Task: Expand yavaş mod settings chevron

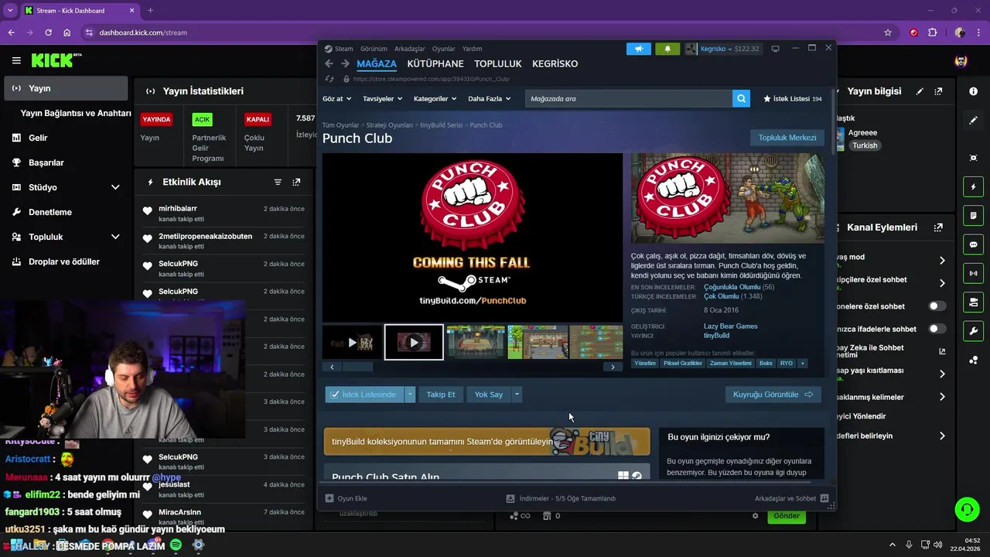Action: click(x=942, y=261)
